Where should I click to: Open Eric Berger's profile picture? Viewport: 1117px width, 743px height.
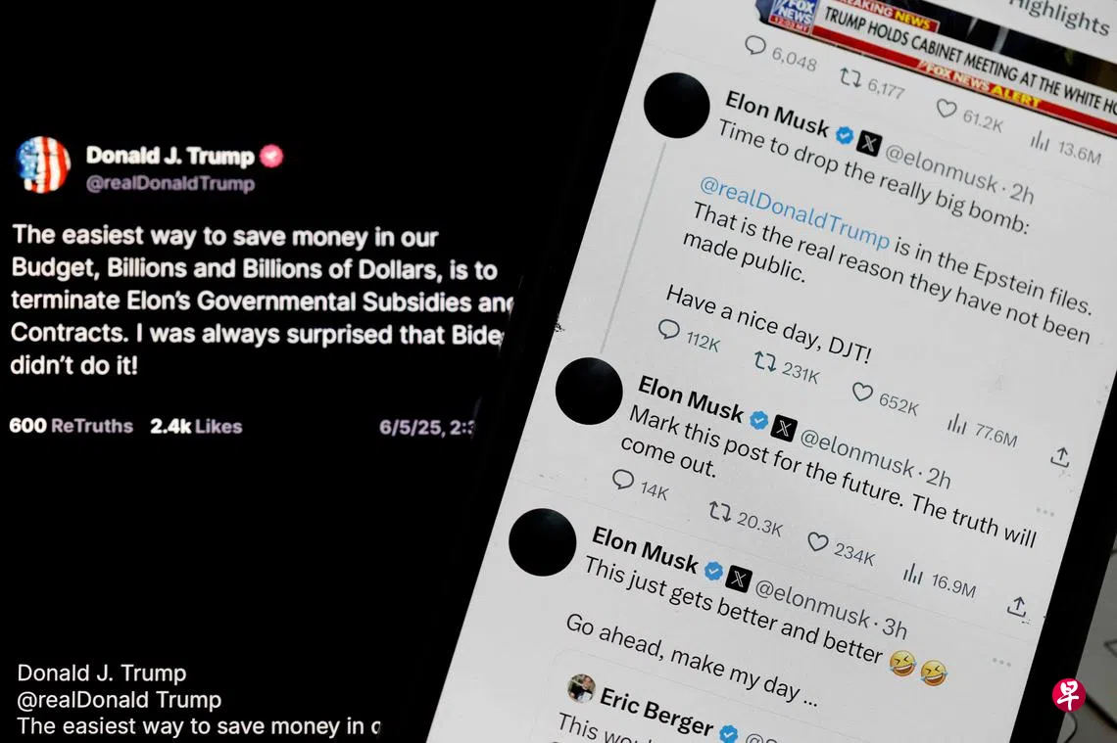click(581, 688)
